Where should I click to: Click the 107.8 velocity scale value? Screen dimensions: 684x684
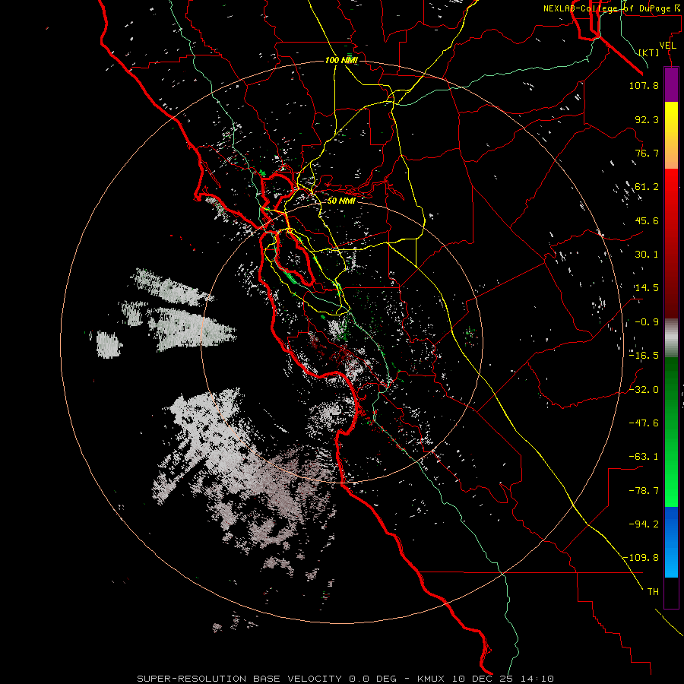pyautogui.click(x=644, y=85)
